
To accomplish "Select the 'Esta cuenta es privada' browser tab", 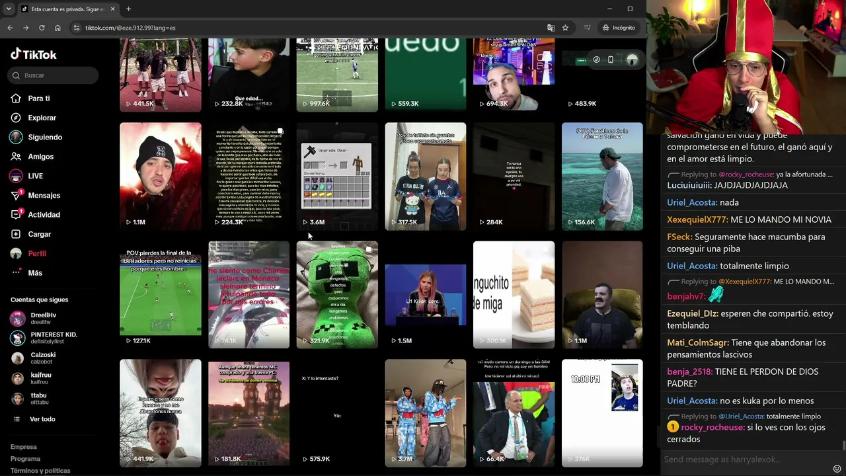I will point(68,9).
